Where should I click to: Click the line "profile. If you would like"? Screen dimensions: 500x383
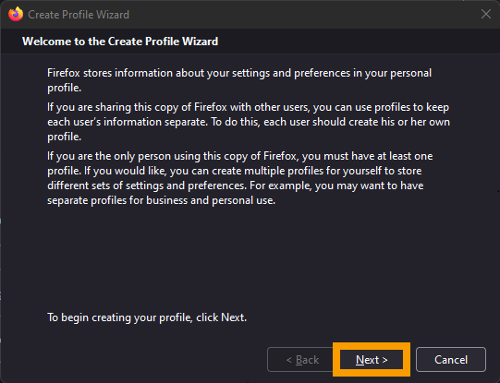[235, 171]
